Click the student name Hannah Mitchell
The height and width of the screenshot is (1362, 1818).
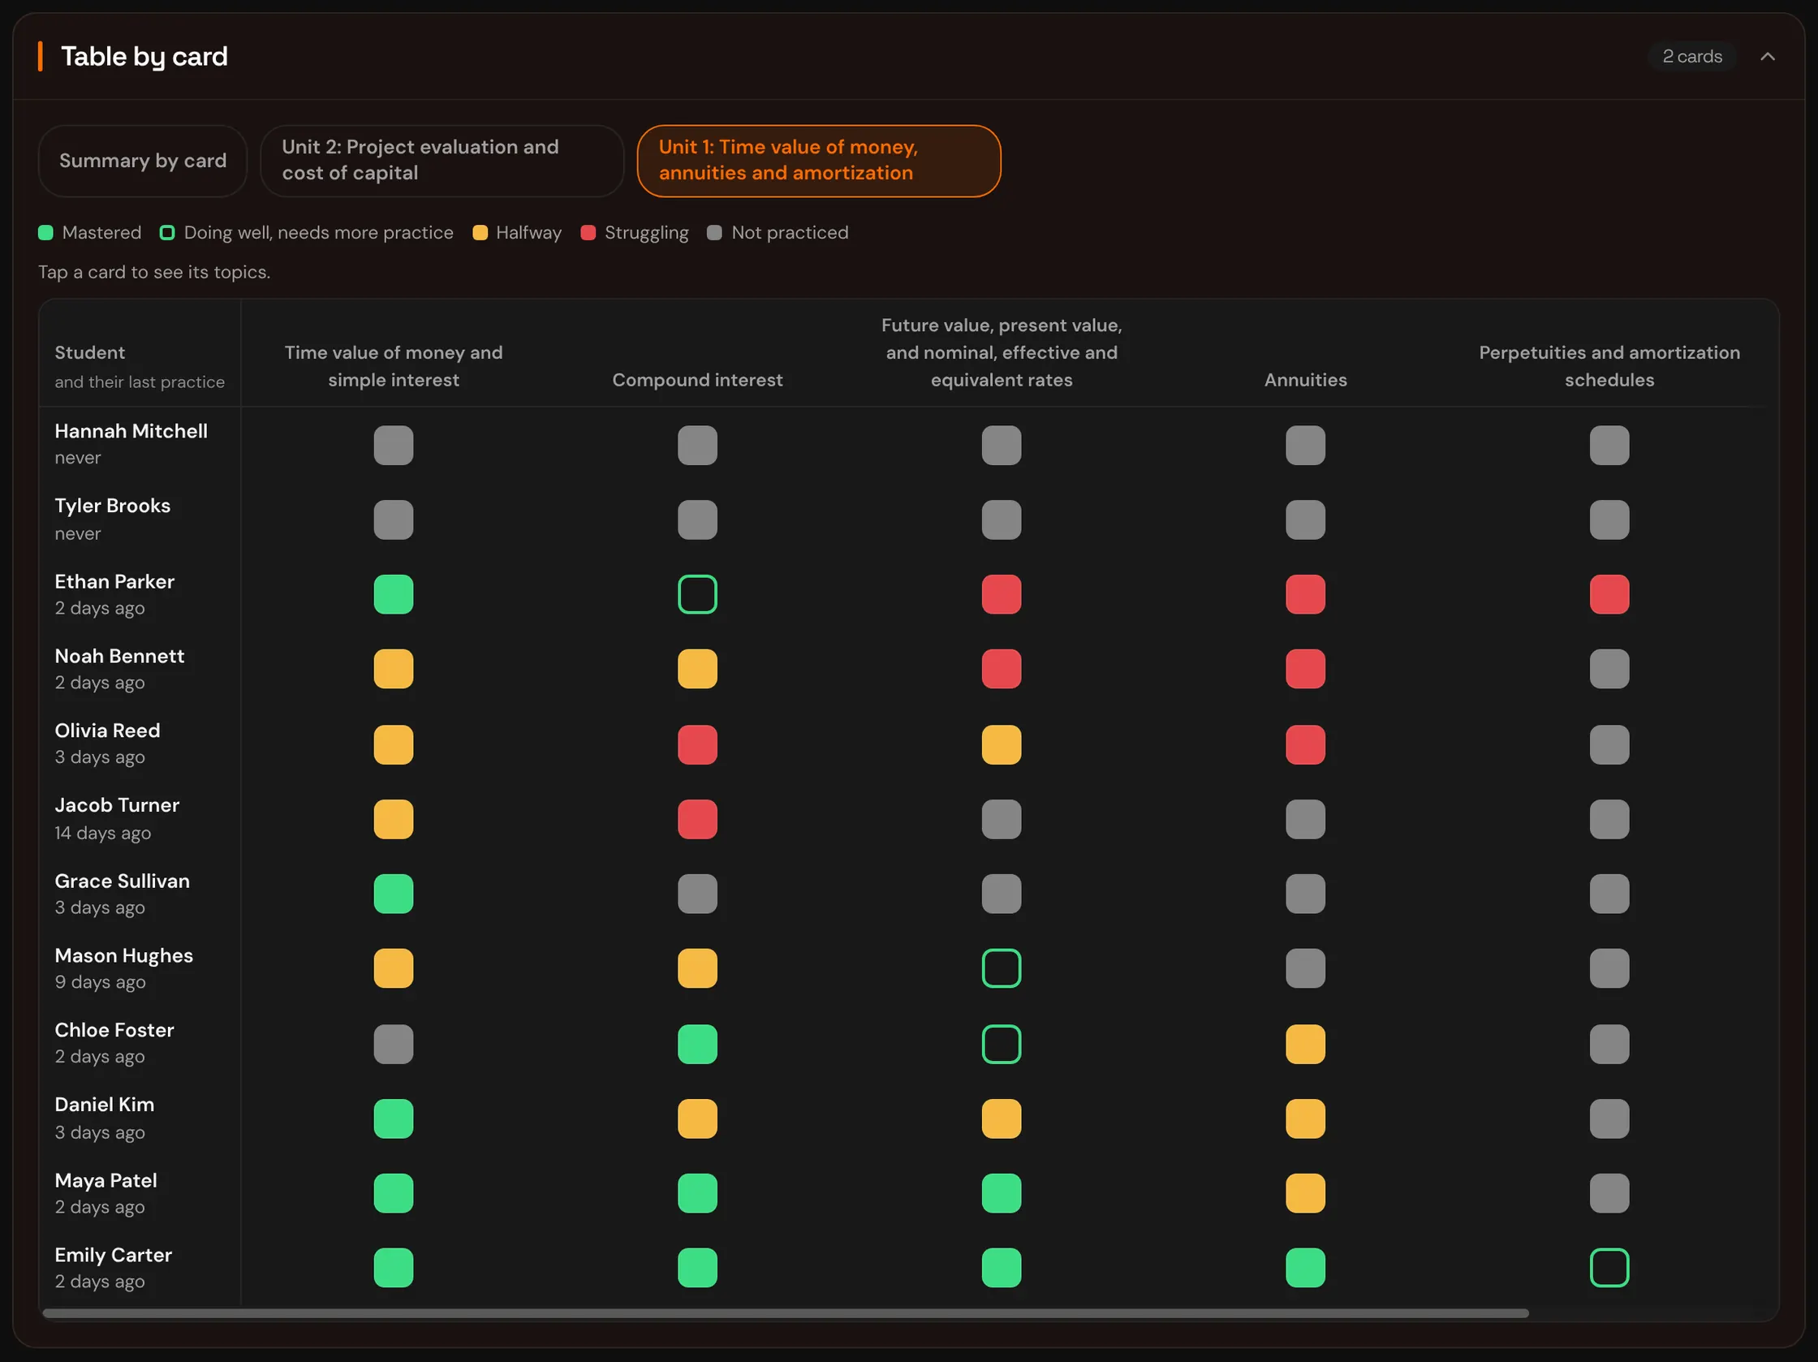131,431
